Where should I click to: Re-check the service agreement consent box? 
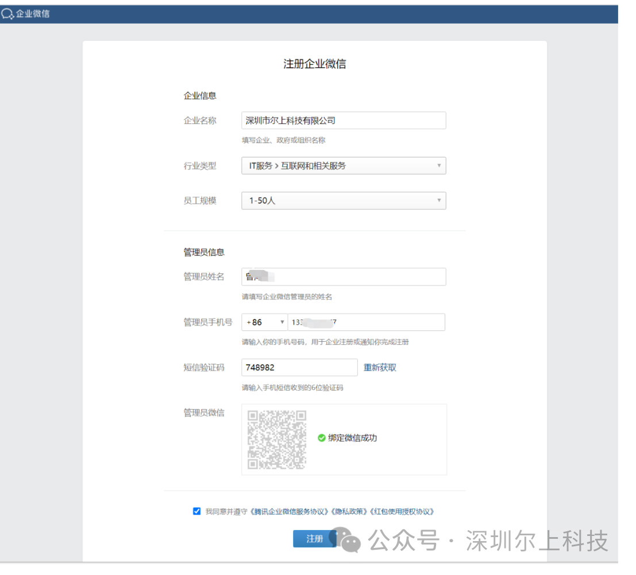tap(196, 511)
